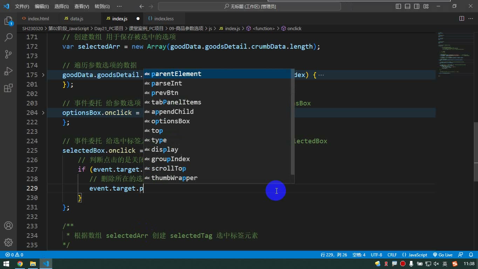Start the Go Live server

[x=443, y=255]
